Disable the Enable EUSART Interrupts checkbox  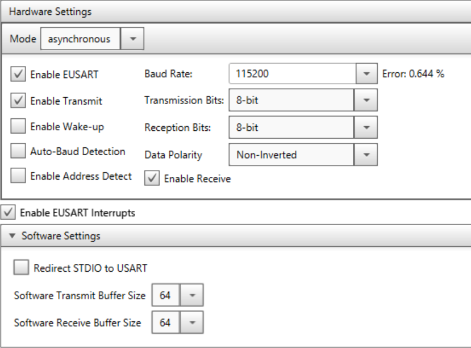8,212
